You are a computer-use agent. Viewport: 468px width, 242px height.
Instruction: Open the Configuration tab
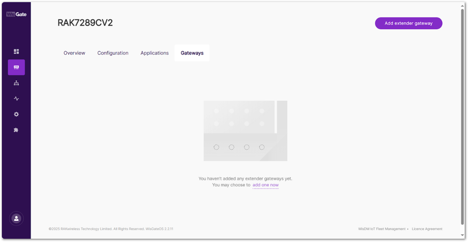113,53
